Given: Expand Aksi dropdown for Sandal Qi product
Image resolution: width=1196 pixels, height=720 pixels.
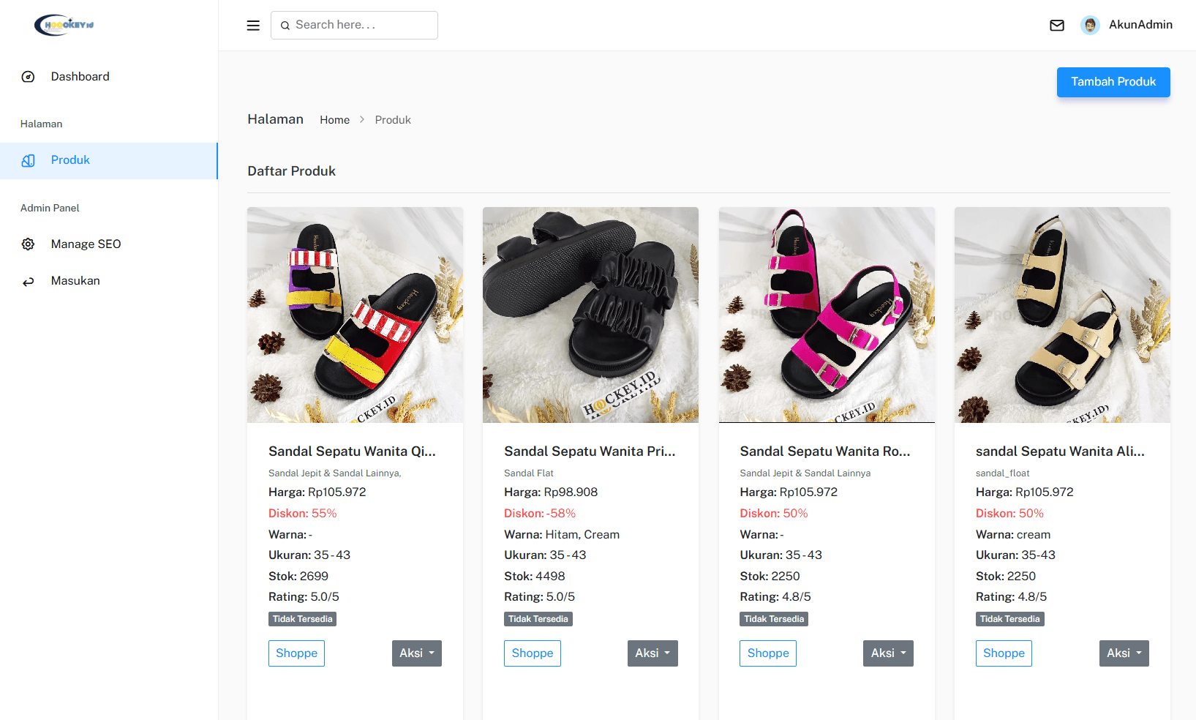Looking at the screenshot, I should [x=416, y=653].
